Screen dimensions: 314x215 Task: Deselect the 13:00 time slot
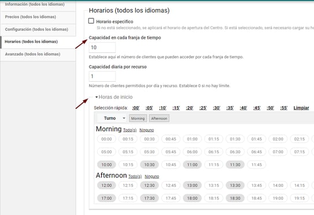point(192,186)
